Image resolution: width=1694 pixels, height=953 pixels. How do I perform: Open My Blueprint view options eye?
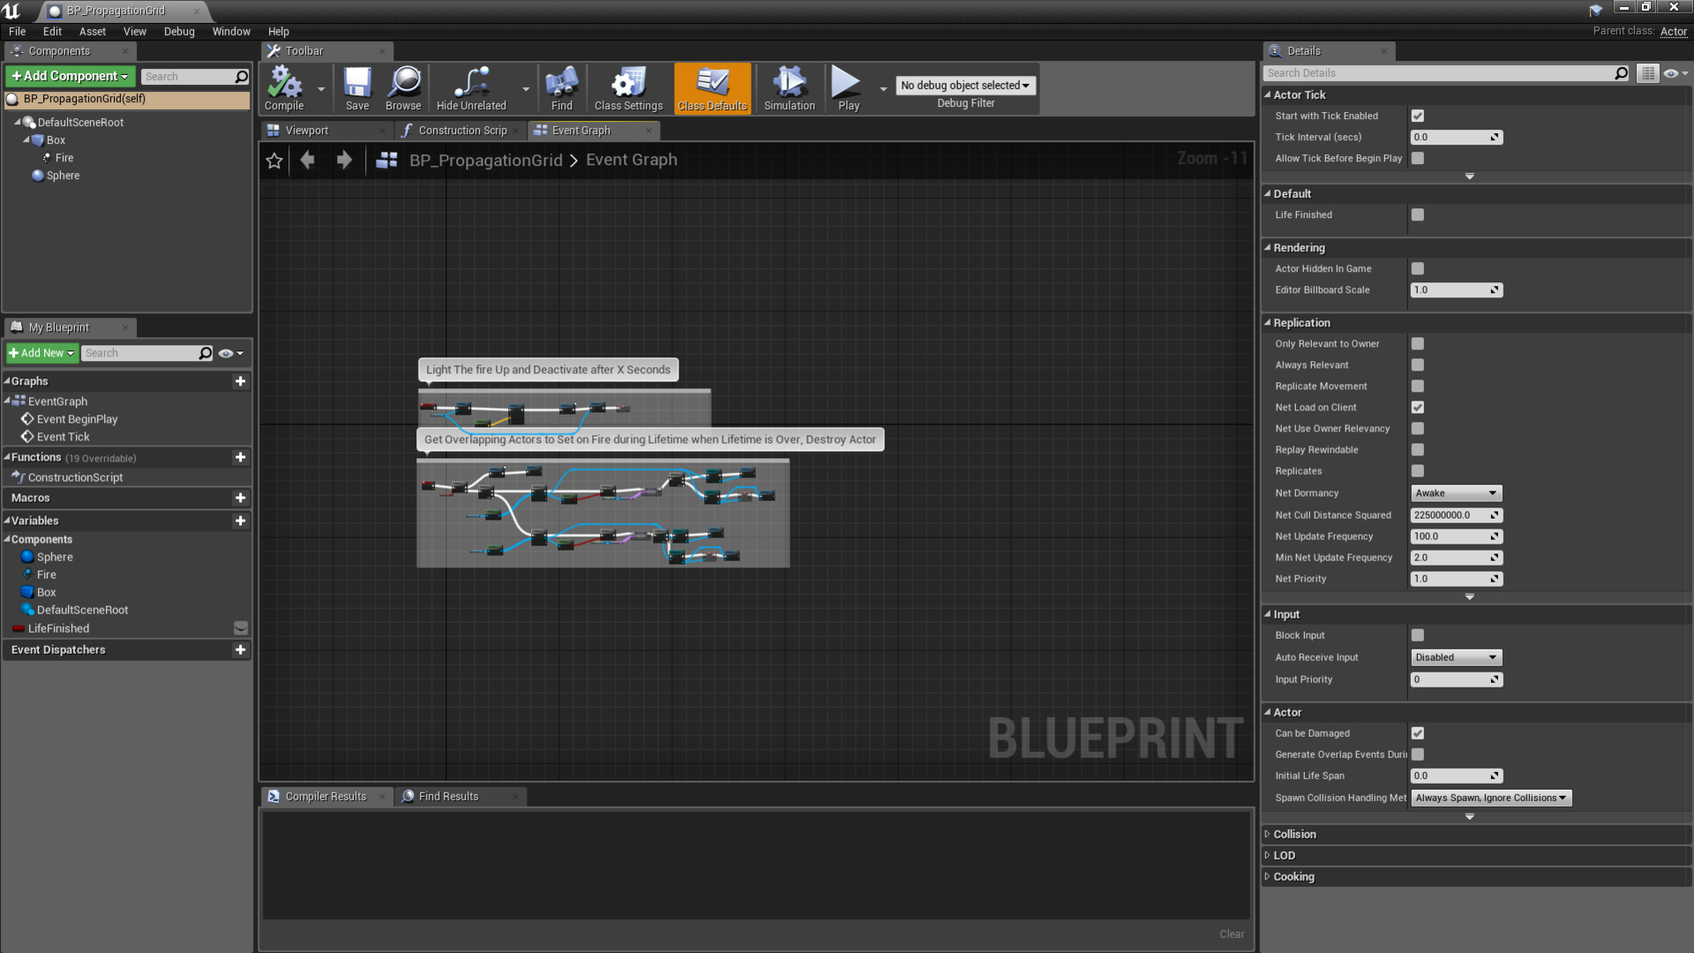(x=230, y=353)
